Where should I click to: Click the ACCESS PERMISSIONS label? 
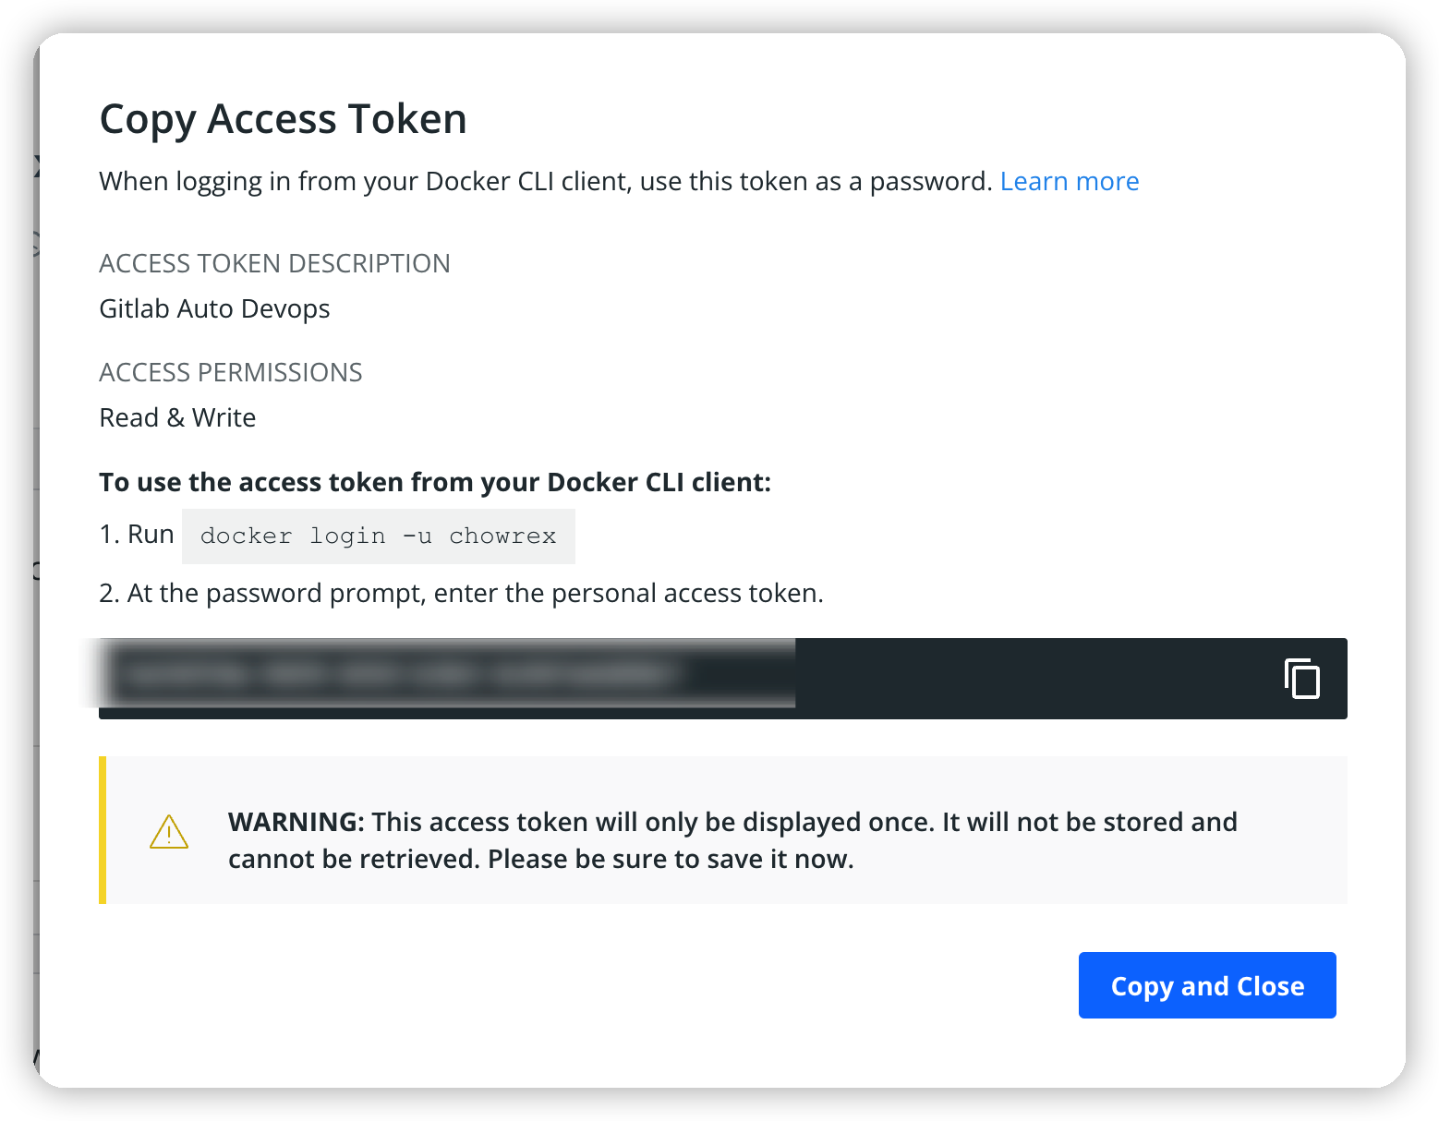tap(230, 372)
